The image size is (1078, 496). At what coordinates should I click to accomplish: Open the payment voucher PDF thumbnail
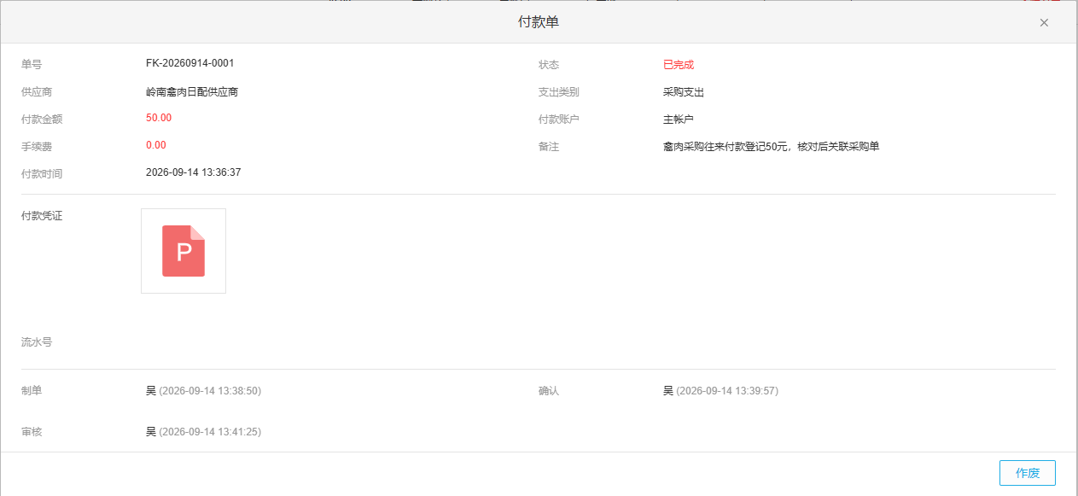click(x=184, y=251)
